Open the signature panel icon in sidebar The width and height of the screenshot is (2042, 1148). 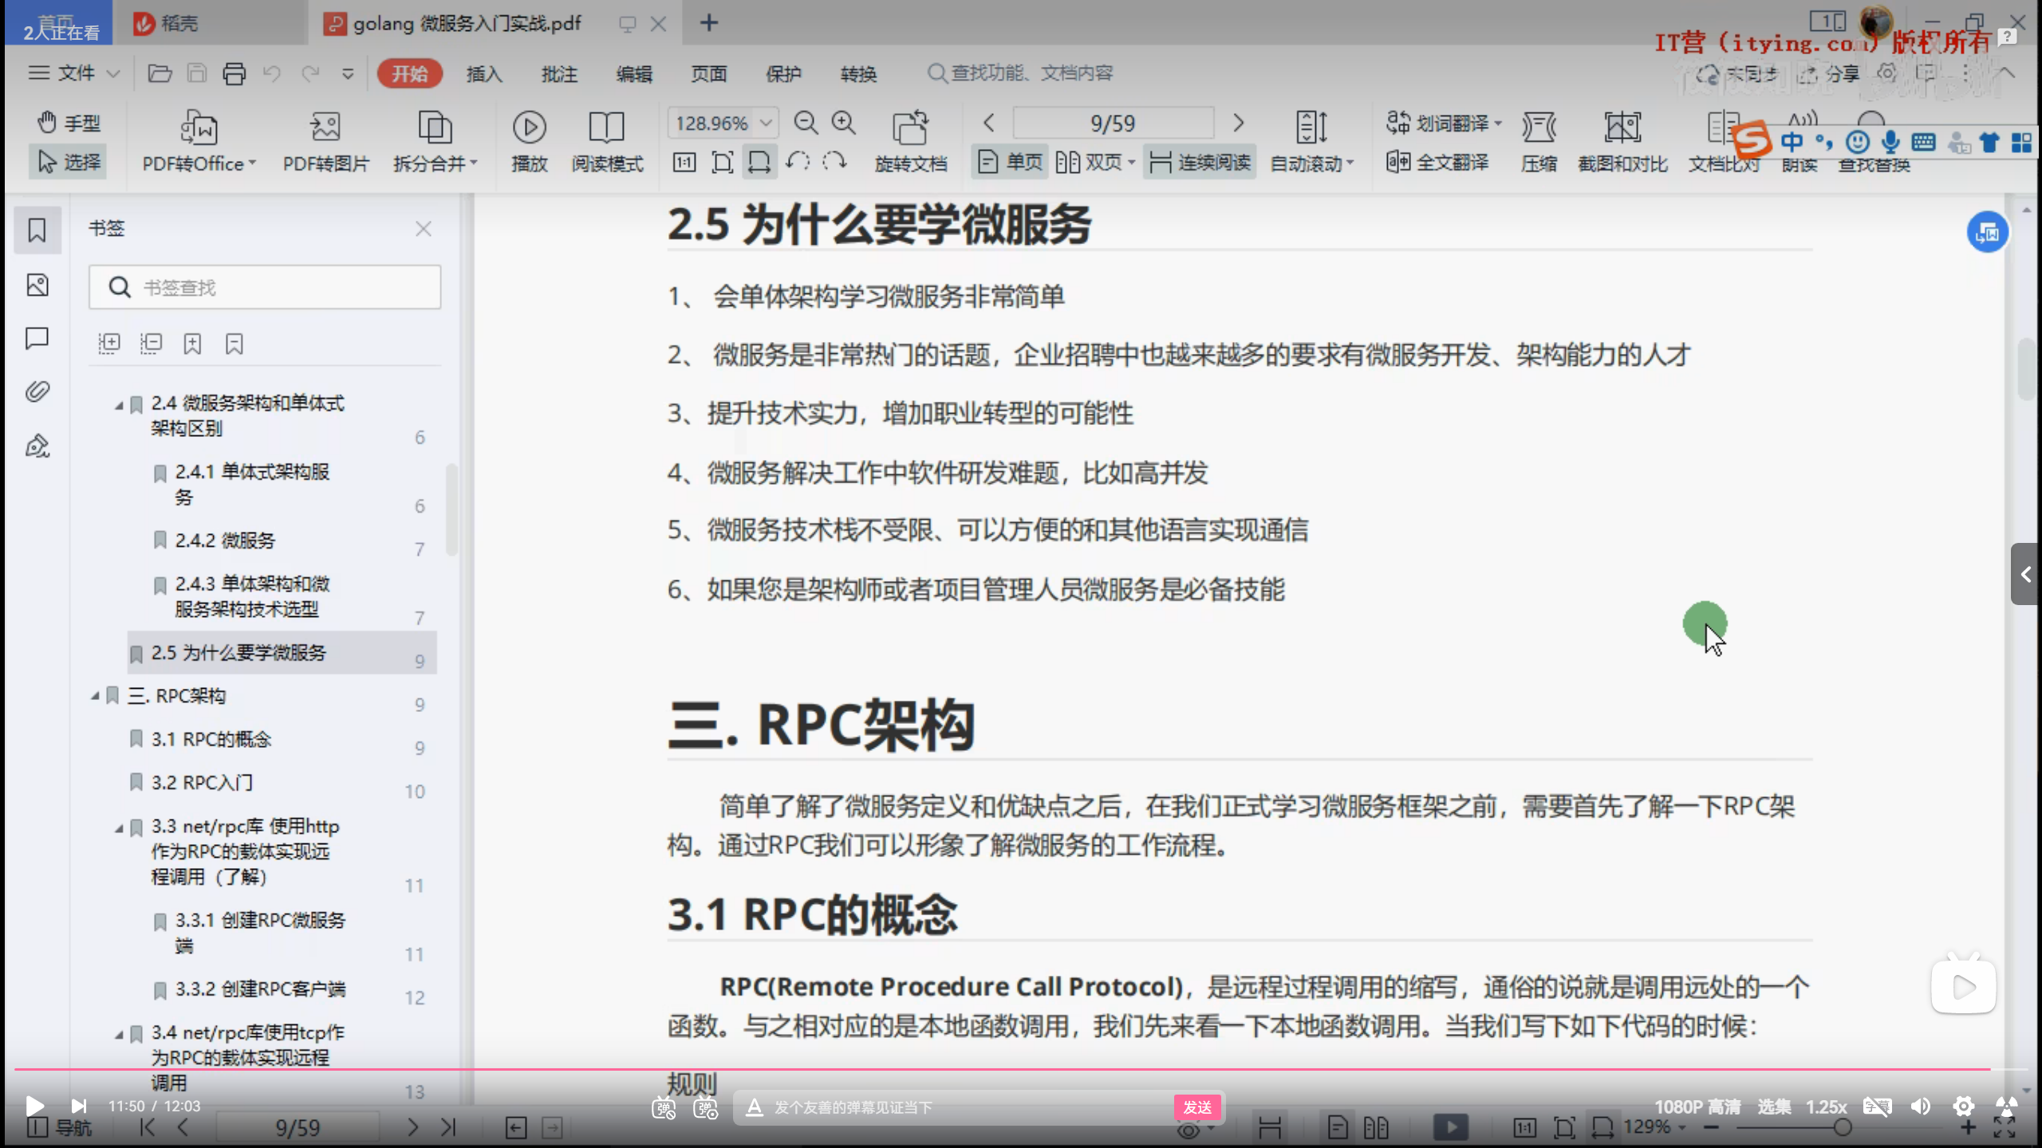[x=37, y=445]
